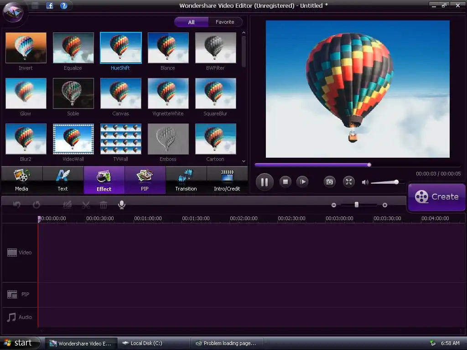Click the balloon video preview image
467x350 pixels.
358,89
